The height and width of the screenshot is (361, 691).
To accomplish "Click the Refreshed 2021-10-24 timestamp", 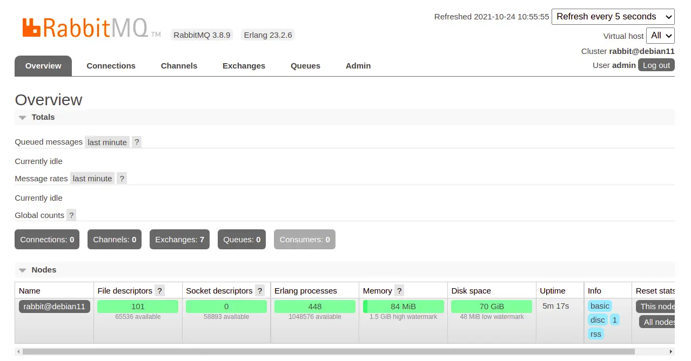I will pyautogui.click(x=492, y=17).
